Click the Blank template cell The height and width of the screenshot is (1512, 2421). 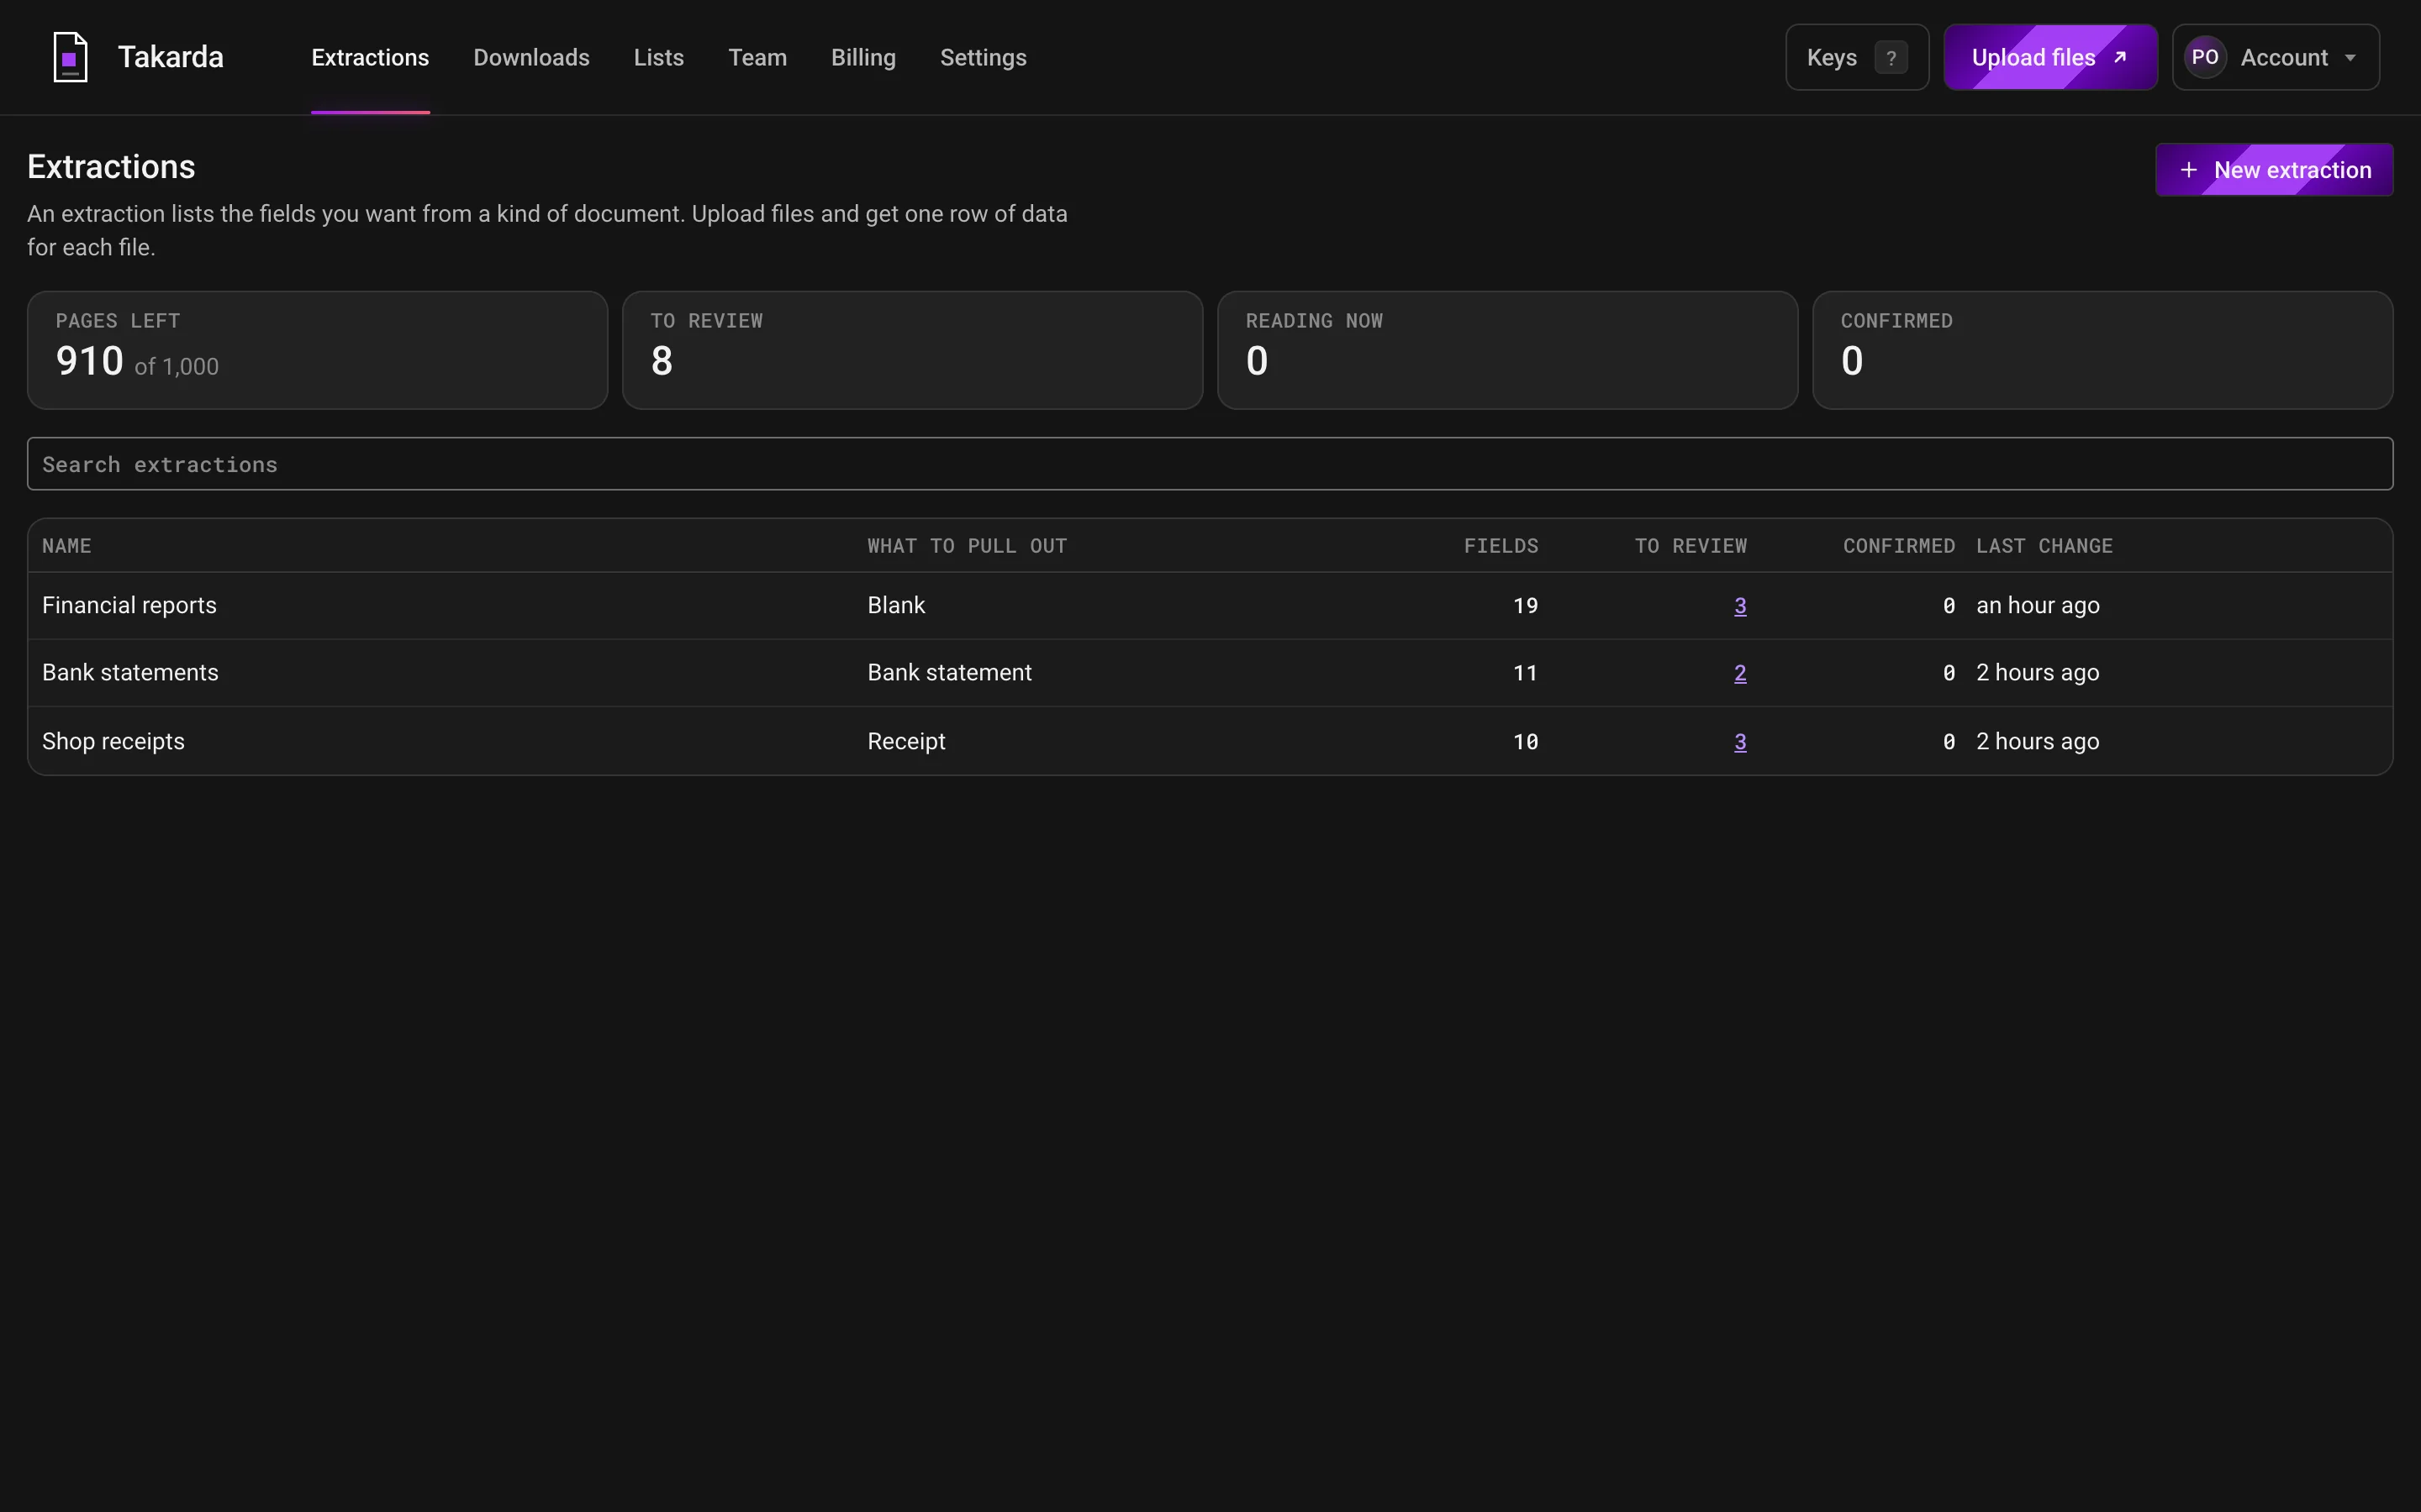(x=895, y=605)
